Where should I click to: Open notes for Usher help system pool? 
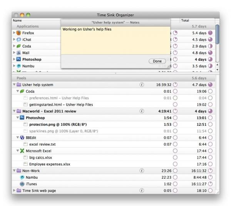(x=142, y=85)
